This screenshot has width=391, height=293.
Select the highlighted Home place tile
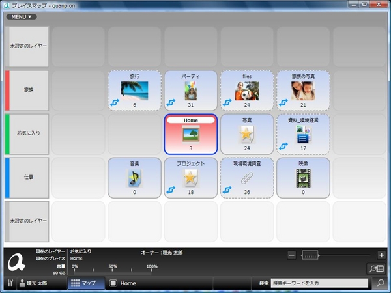pos(191,133)
